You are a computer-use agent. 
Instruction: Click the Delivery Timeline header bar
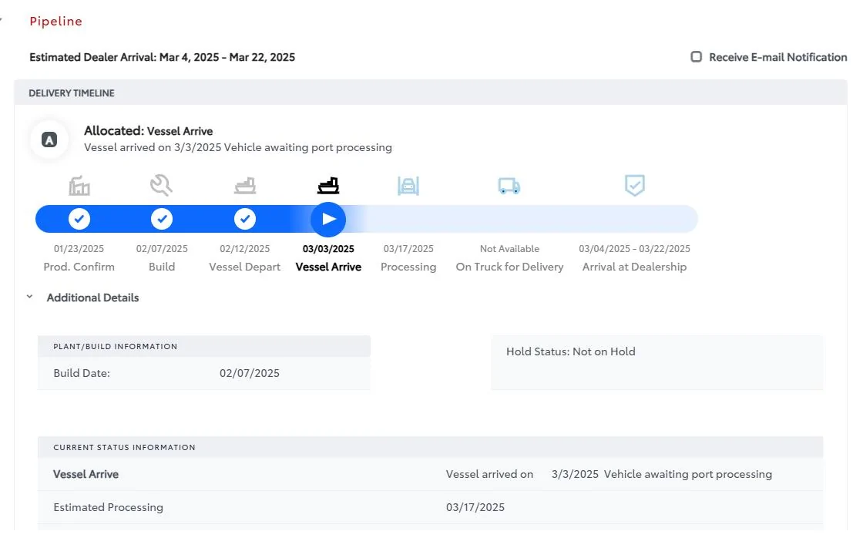[430, 93]
